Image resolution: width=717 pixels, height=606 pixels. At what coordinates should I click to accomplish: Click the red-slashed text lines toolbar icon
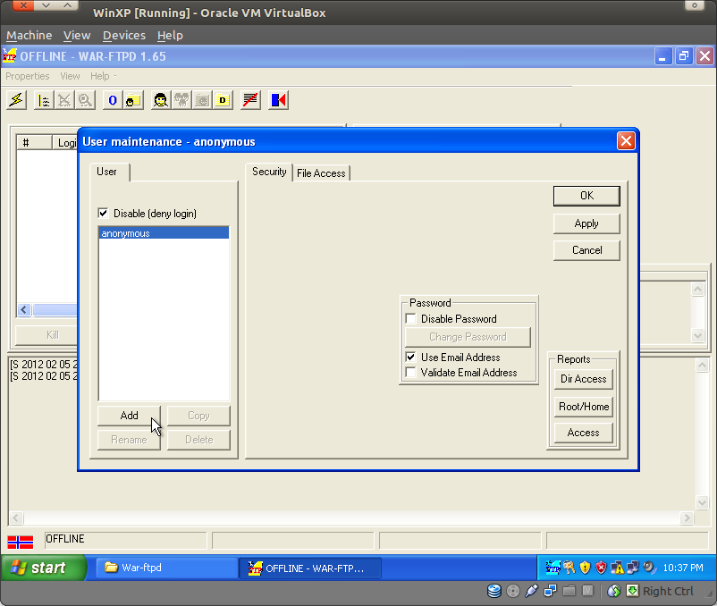pyautogui.click(x=250, y=99)
